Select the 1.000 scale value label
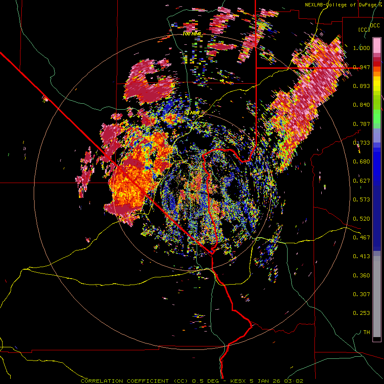The height and width of the screenshot is (384, 384). tap(361, 48)
